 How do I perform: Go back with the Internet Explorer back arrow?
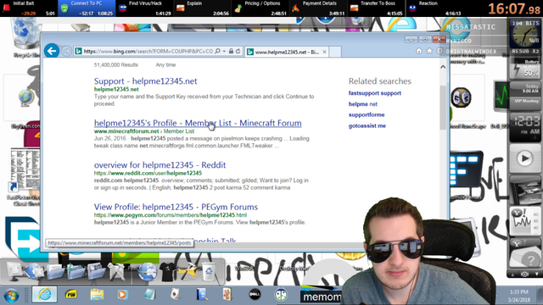click(52, 51)
